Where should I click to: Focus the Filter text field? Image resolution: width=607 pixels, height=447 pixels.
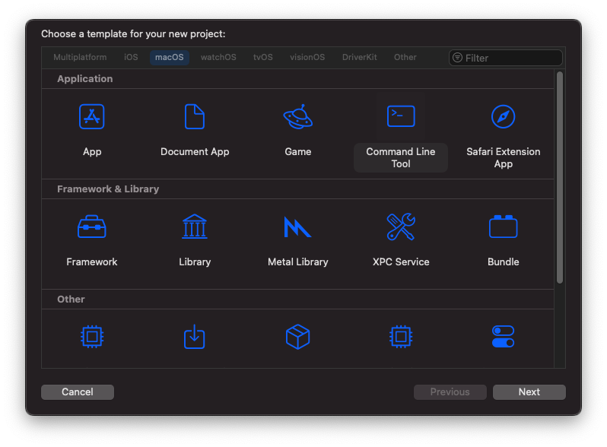505,58
